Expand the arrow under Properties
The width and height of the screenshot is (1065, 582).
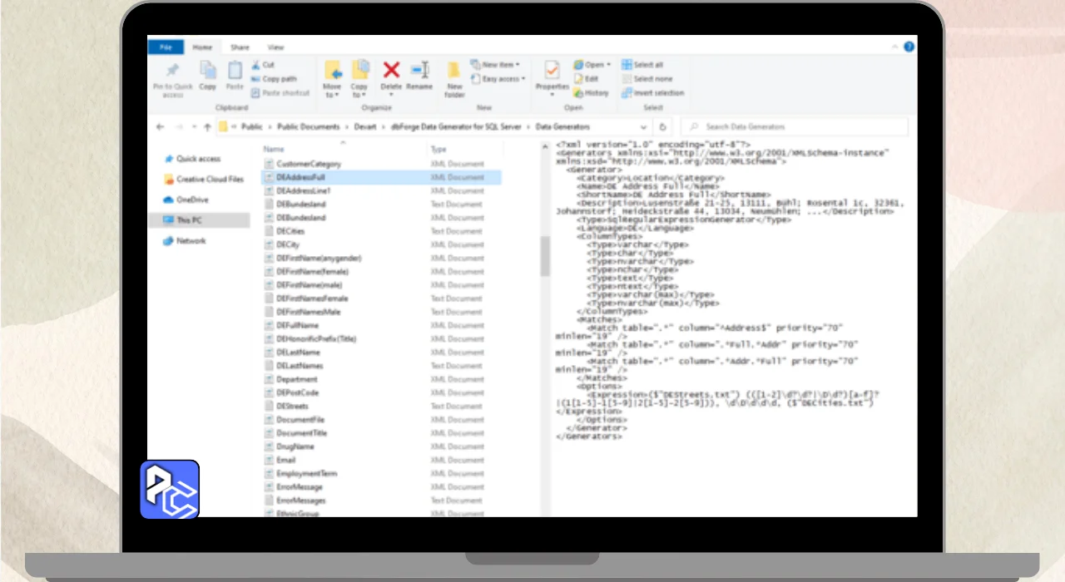551,94
